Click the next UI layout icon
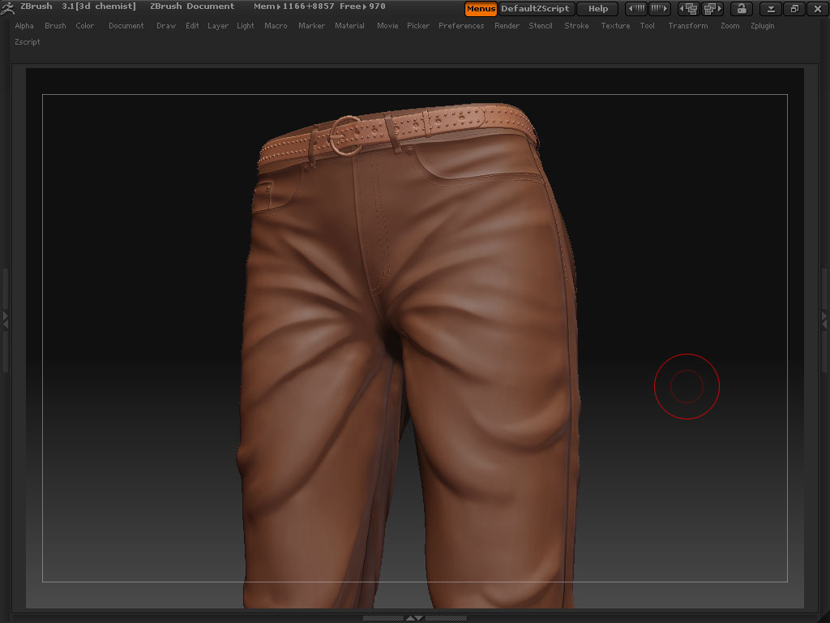This screenshot has height=623, width=830. tap(712, 8)
